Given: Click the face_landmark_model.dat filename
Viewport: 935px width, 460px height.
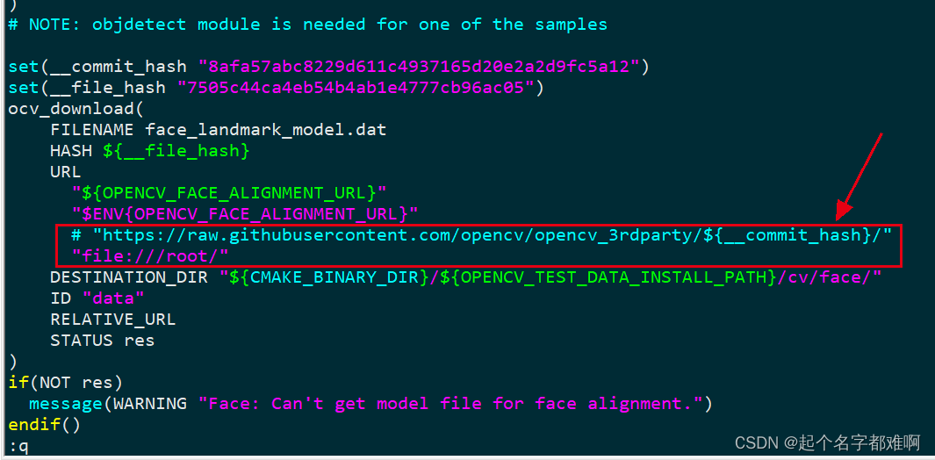Looking at the screenshot, I should pos(265,130).
